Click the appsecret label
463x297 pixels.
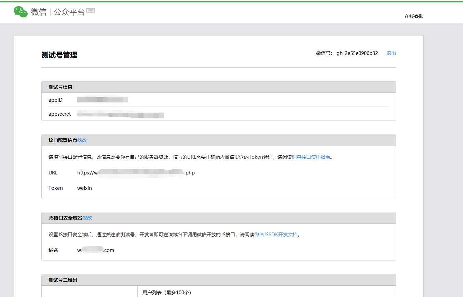[59, 114]
